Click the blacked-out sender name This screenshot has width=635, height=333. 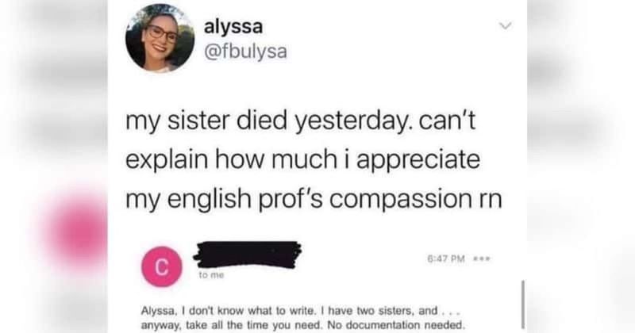(248, 254)
